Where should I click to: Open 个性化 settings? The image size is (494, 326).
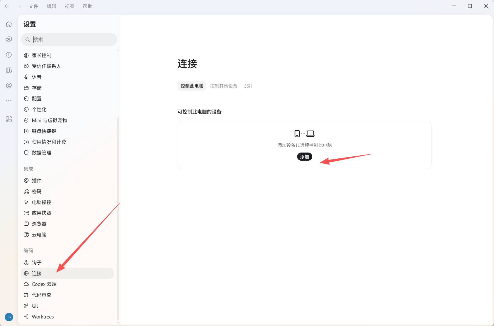(67, 109)
